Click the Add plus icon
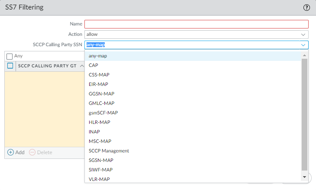 point(11,152)
